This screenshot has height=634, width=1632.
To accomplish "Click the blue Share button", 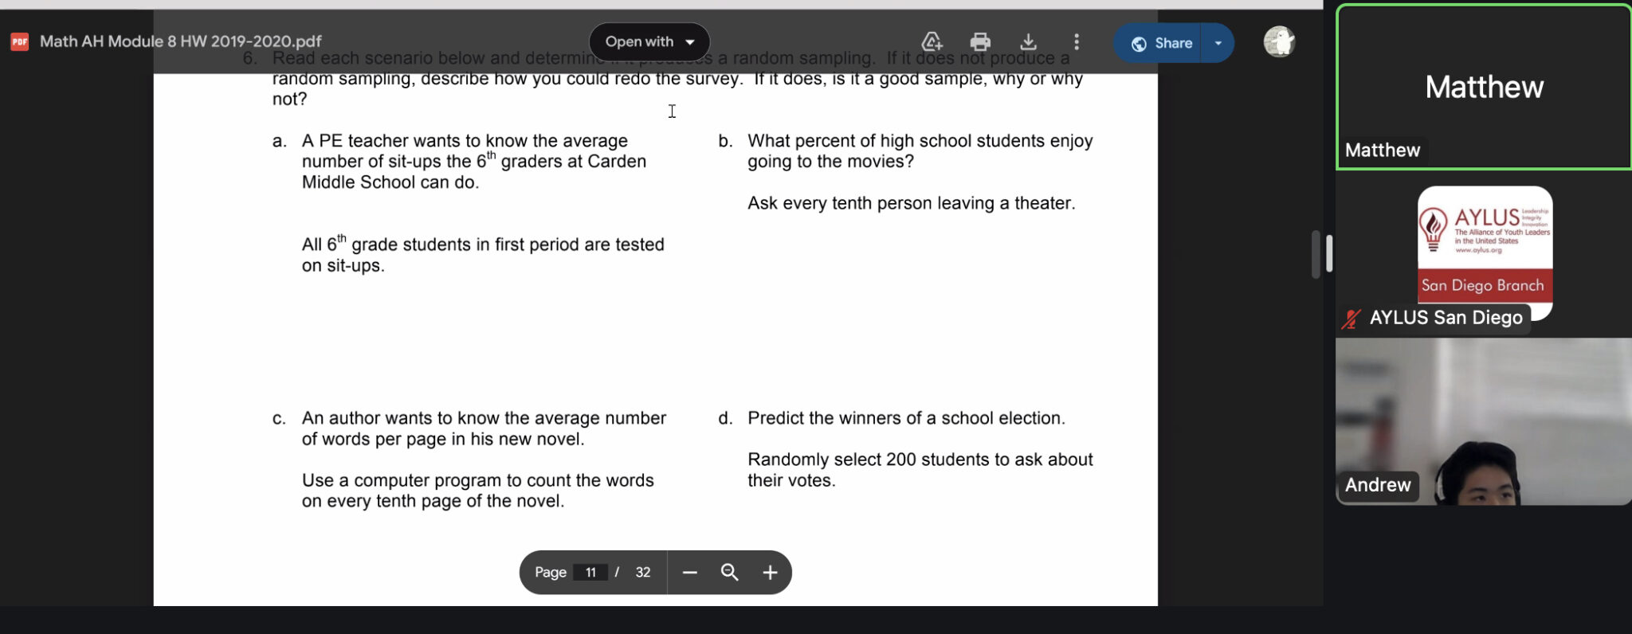I will tap(1162, 43).
